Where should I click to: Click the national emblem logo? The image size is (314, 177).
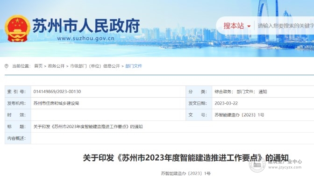tap(17, 28)
